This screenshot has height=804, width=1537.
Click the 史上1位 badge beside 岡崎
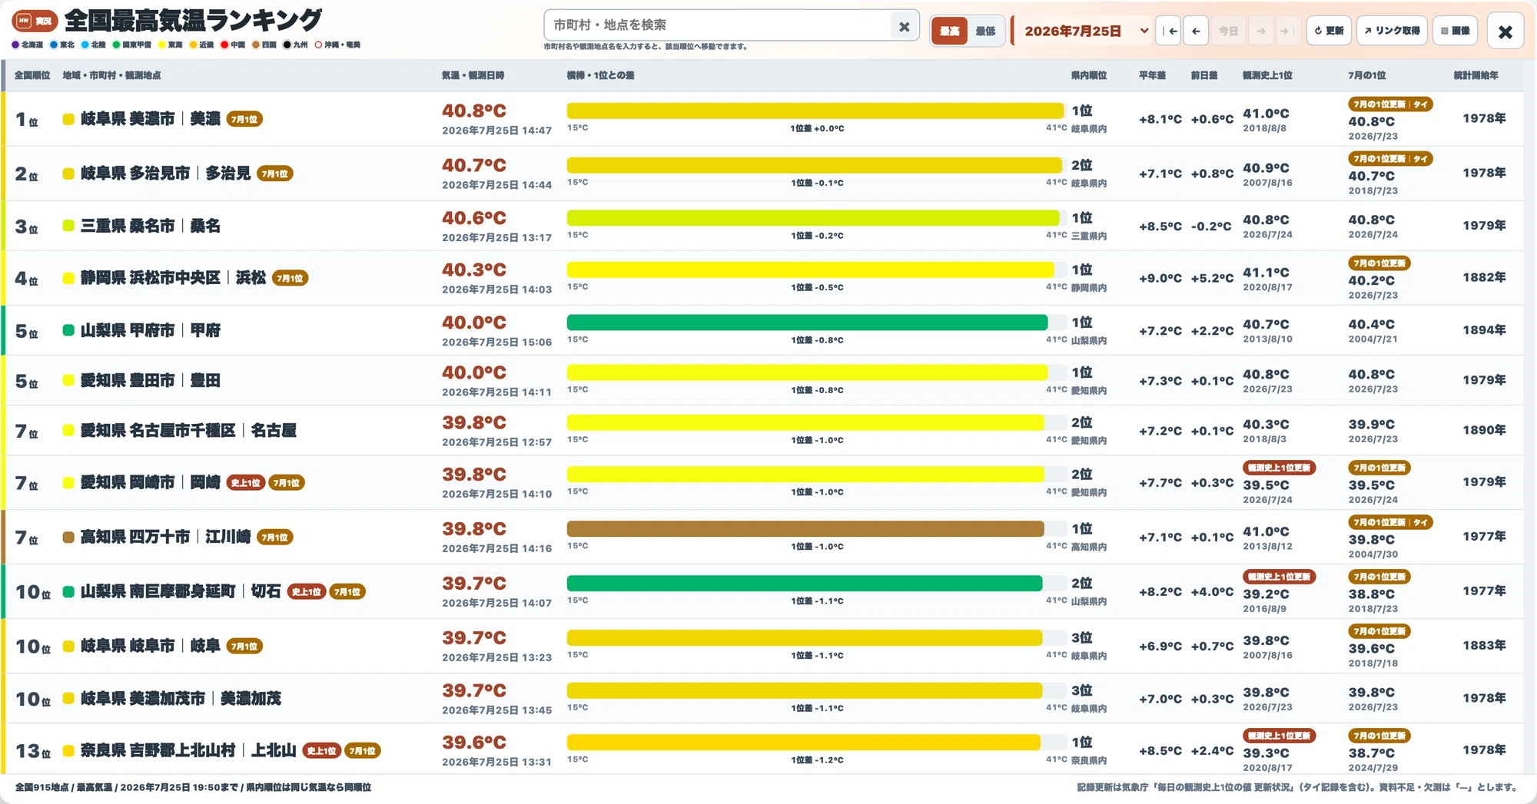coord(246,483)
